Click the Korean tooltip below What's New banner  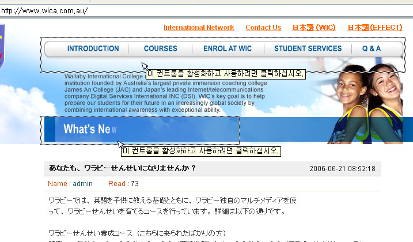point(201,151)
